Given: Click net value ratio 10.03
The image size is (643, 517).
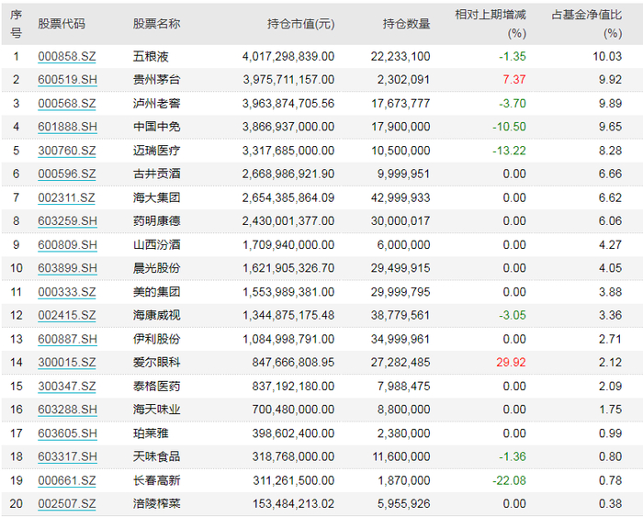Looking at the screenshot, I should (x=607, y=56).
